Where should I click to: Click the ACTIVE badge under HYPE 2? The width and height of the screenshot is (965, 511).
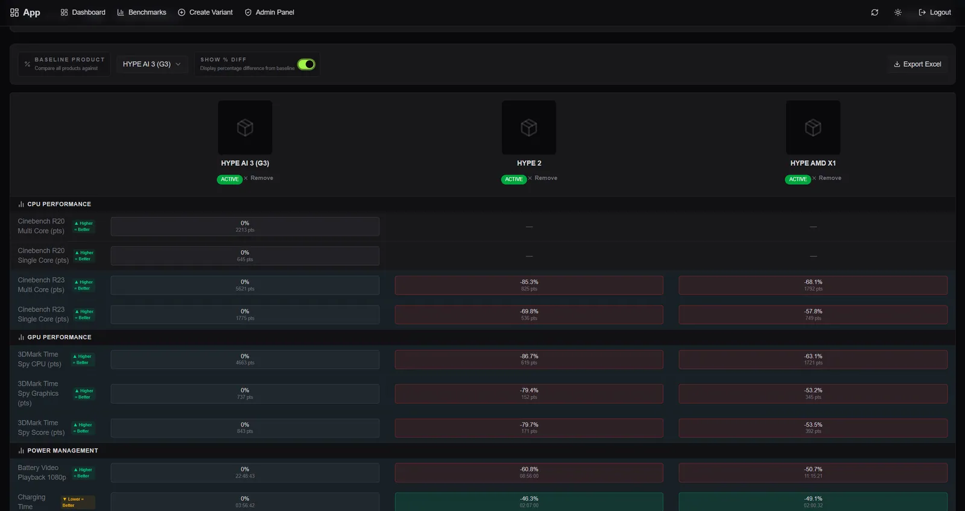click(514, 179)
